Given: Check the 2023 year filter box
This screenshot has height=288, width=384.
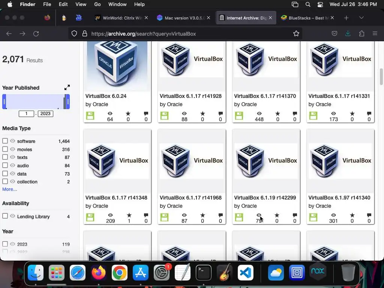Looking at the screenshot, I should (x=5, y=244).
